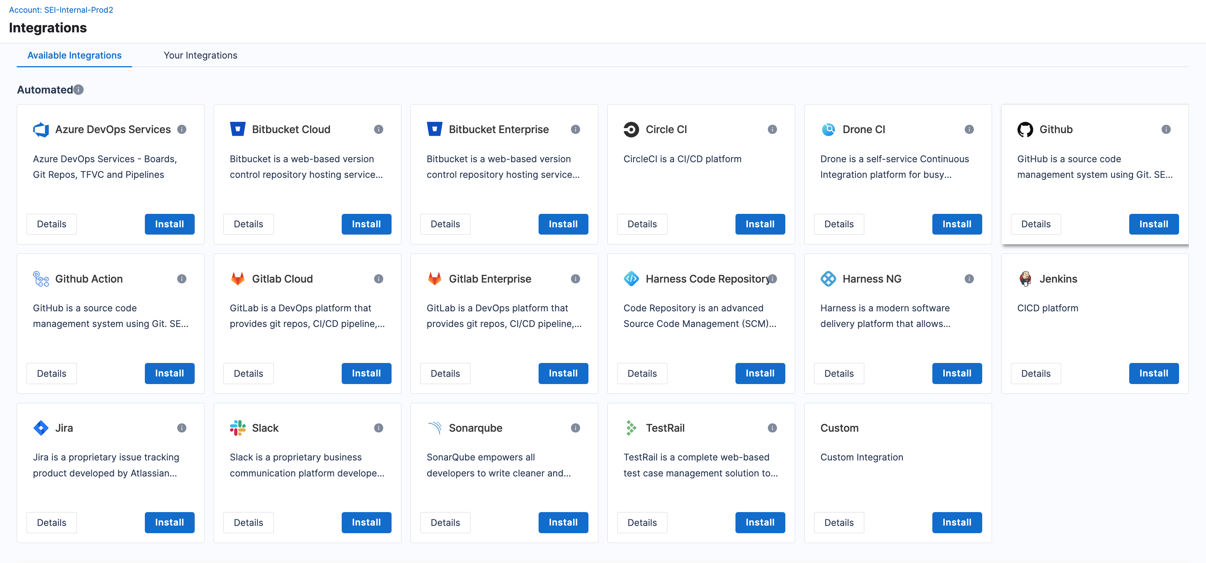Viewport: 1206px width, 563px height.
Task: Install the Azure DevOps Services integration
Action: (x=169, y=224)
